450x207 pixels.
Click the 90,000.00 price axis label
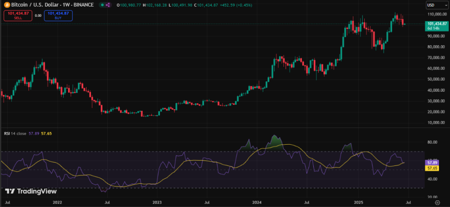click(x=437, y=36)
